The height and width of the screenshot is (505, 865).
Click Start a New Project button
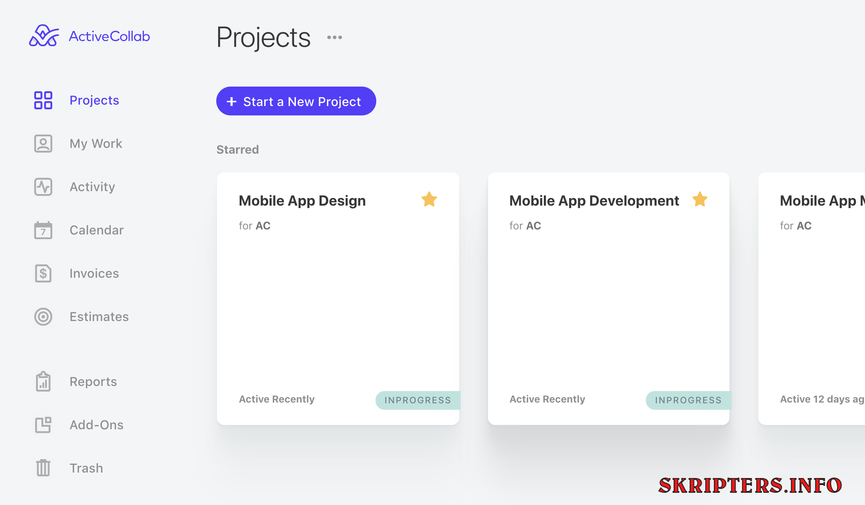point(296,101)
